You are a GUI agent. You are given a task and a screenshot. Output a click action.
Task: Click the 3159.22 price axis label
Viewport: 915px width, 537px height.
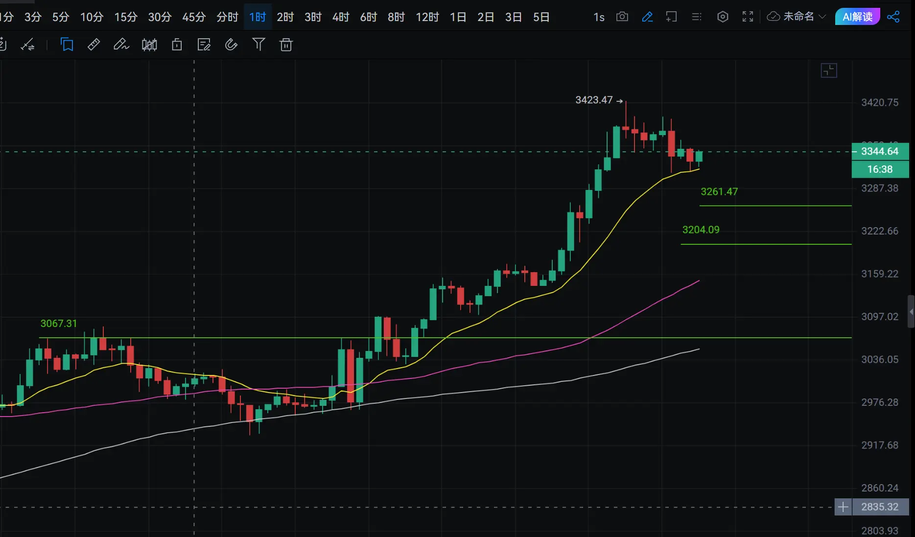(880, 274)
